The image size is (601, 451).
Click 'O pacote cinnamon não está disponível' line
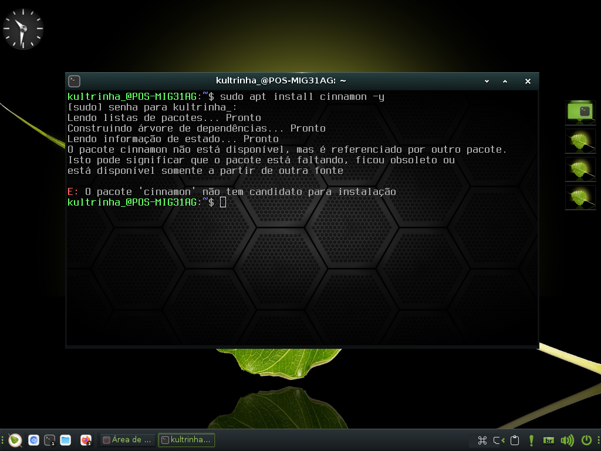click(x=287, y=150)
